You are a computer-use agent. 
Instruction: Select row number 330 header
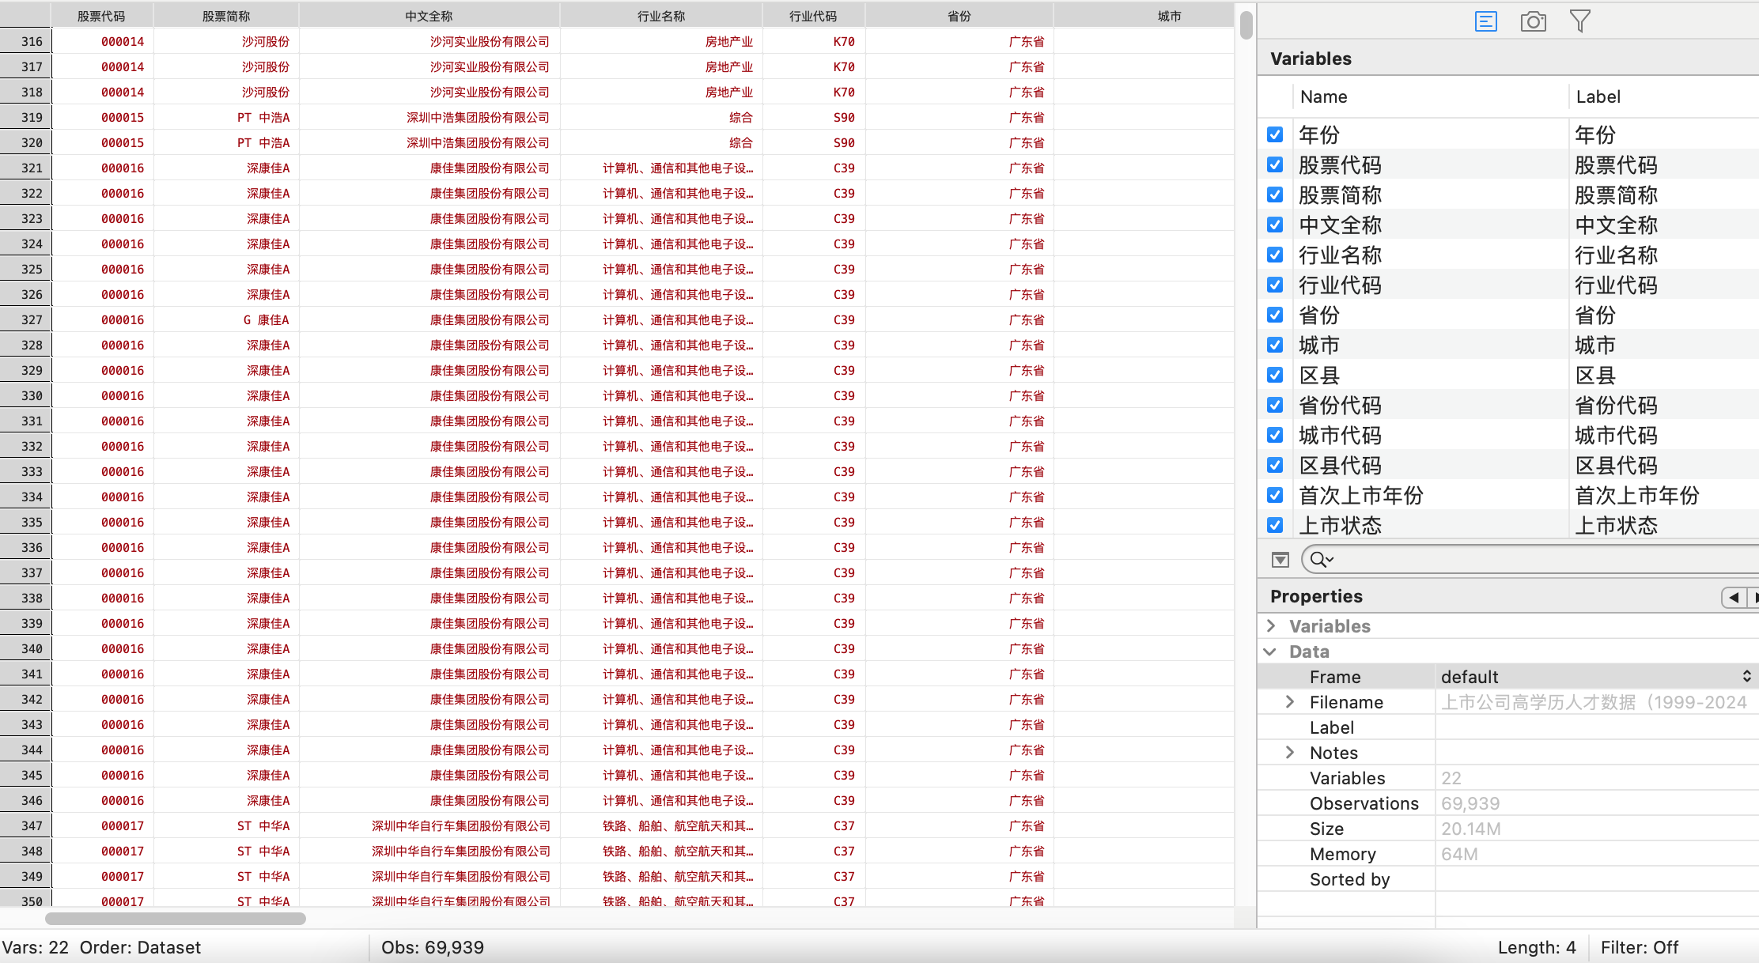point(26,395)
